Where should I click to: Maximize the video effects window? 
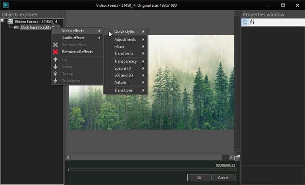click(283, 5)
